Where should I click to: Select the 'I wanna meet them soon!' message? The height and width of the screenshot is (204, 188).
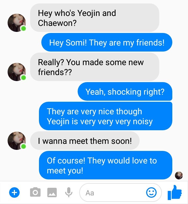85,141
